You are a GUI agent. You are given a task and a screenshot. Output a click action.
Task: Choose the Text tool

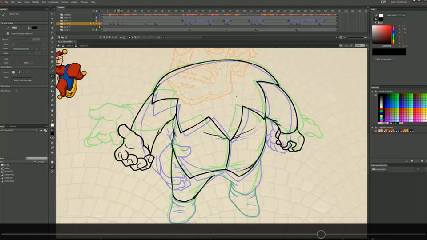click(x=52, y=42)
